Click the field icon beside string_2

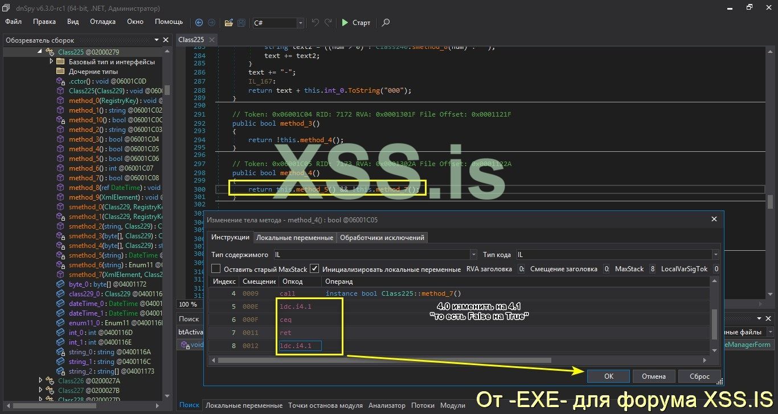[60, 371]
